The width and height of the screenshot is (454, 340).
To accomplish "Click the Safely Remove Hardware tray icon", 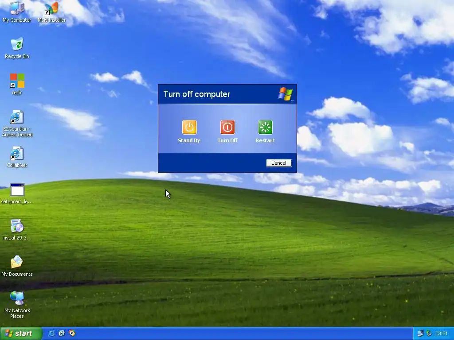I will tap(429, 334).
